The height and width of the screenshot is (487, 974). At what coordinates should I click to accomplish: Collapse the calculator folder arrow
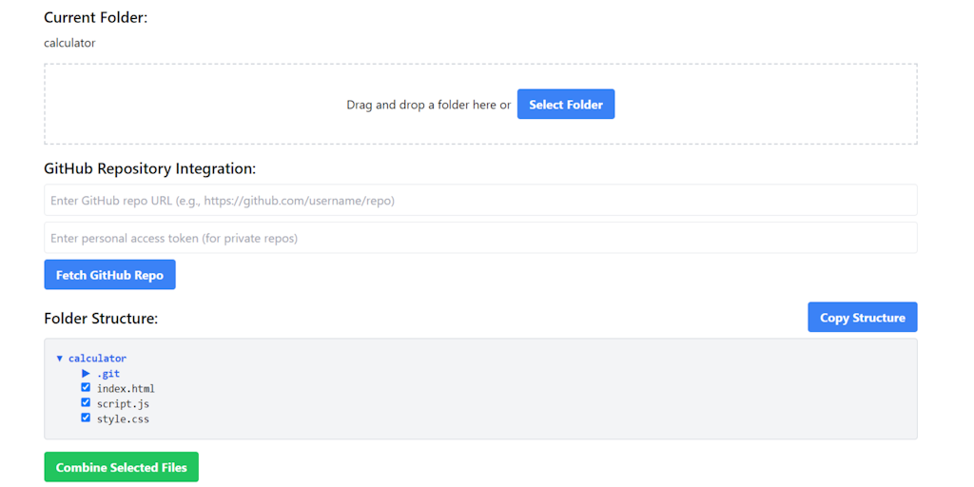(x=60, y=359)
